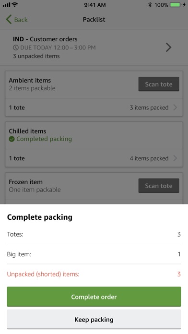Select the Big item row

pyautogui.click(x=94, y=254)
